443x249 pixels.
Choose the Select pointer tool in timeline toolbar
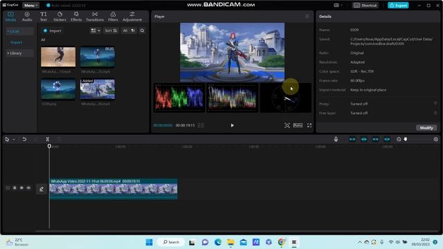[x=7, y=139]
